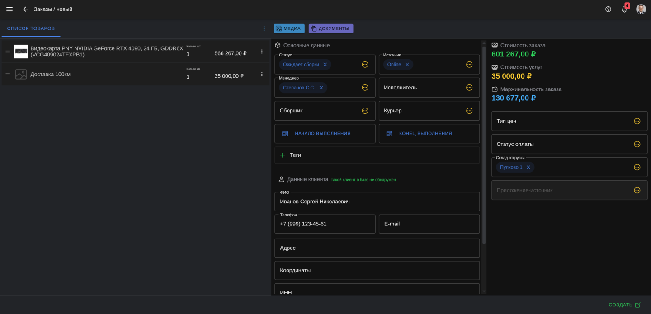Open three-dot menu for Доставка 100км row
This screenshot has height=314, width=651.
262,74
